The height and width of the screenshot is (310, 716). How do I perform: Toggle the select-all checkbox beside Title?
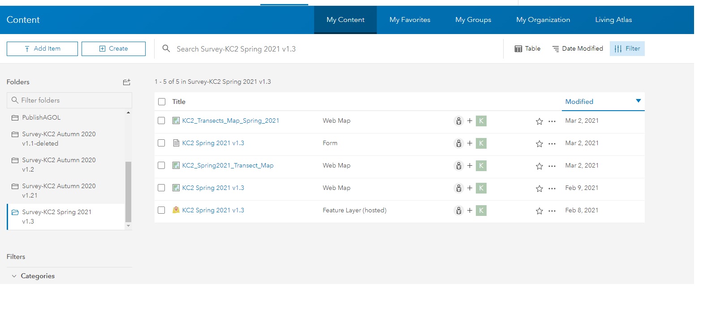click(162, 102)
